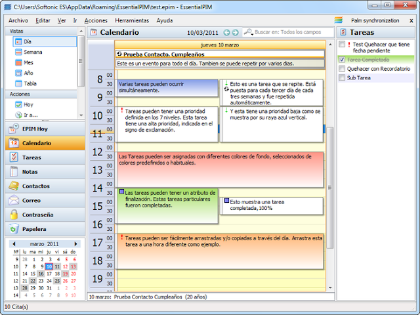
Task: Choose the Año view icon
Action: tap(18, 73)
